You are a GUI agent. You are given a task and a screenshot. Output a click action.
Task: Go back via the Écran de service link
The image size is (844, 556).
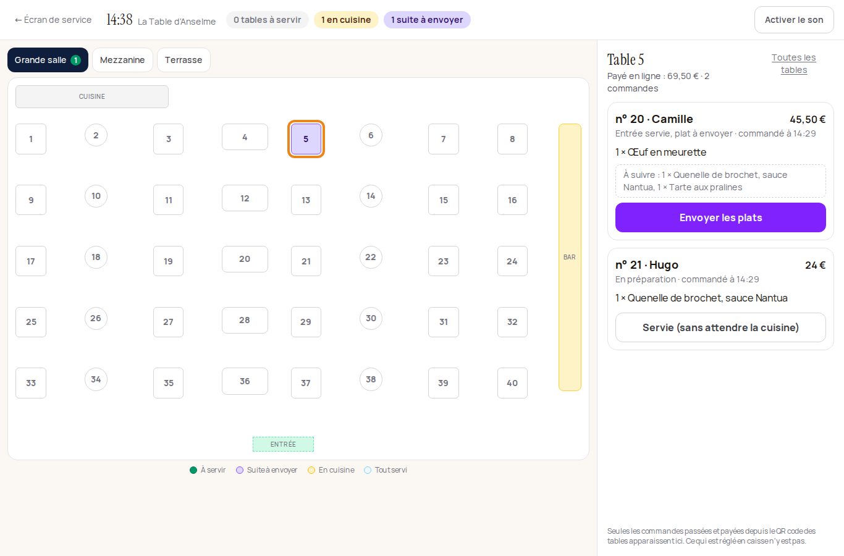53,20
